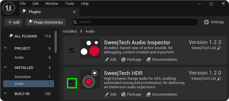Image resolution: width=229 pixels, height=101 pixels.
Task: Click the Documentation book icon for Audio Inspector
Action: [148, 59]
